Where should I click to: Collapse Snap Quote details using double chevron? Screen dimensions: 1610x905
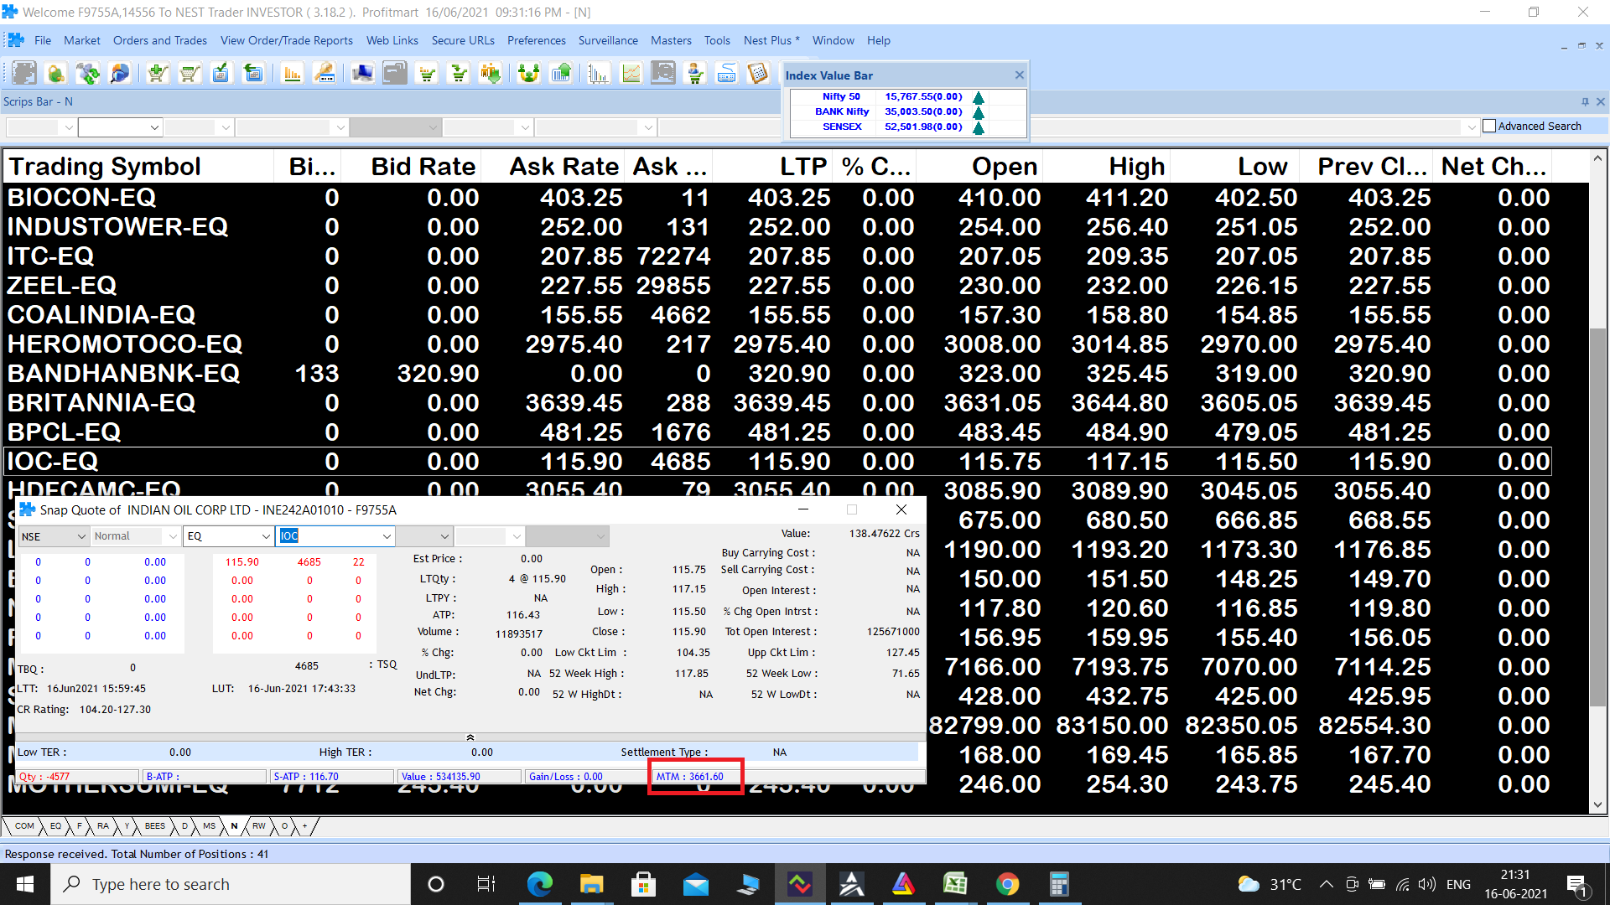point(470,737)
